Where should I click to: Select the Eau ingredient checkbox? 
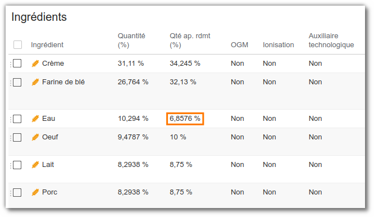pyautogui.click(x=17, y=119)
